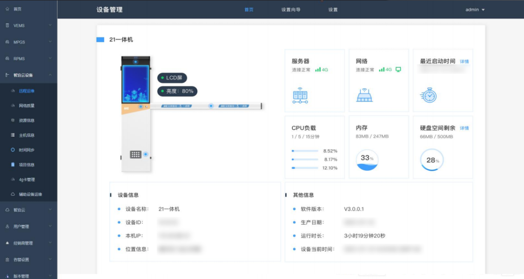This screenshot has height=279, width=524.
Task: Open 资源信息 via its sidebar icon
Action: pos(13,120)
